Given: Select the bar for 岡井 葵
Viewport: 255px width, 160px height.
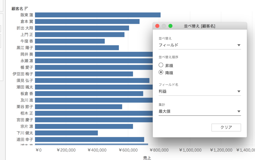Looking at the screenshot, I should tap(93, 54).
